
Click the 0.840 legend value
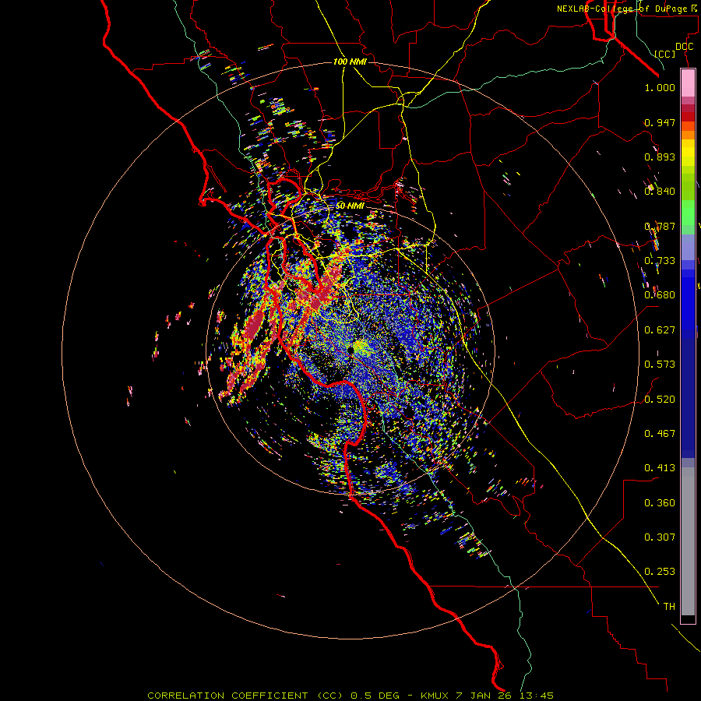coord(660,192)
